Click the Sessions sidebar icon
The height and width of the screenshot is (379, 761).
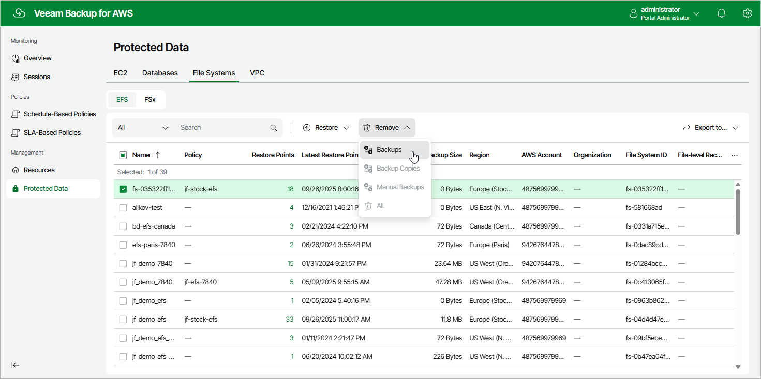(x=16, y=77)
